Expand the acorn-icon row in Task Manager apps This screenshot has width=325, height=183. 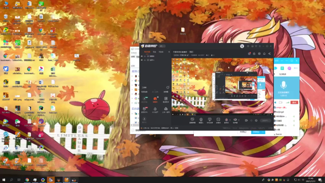132,76
